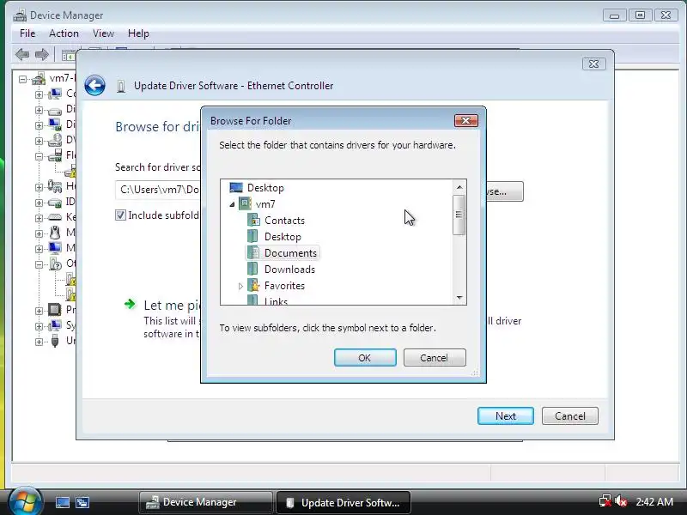Viewport: 687px width, 515px height.
Task: Click Next in Update Driver Software
Action: 506,415
